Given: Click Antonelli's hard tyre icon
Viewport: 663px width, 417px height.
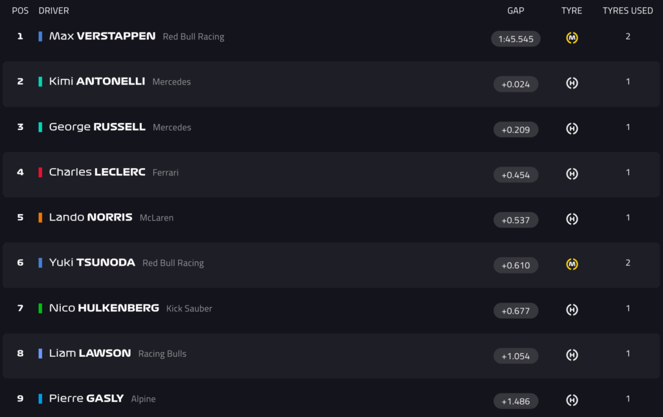Looking at the screenshot, I should click(x=572, y=83).
